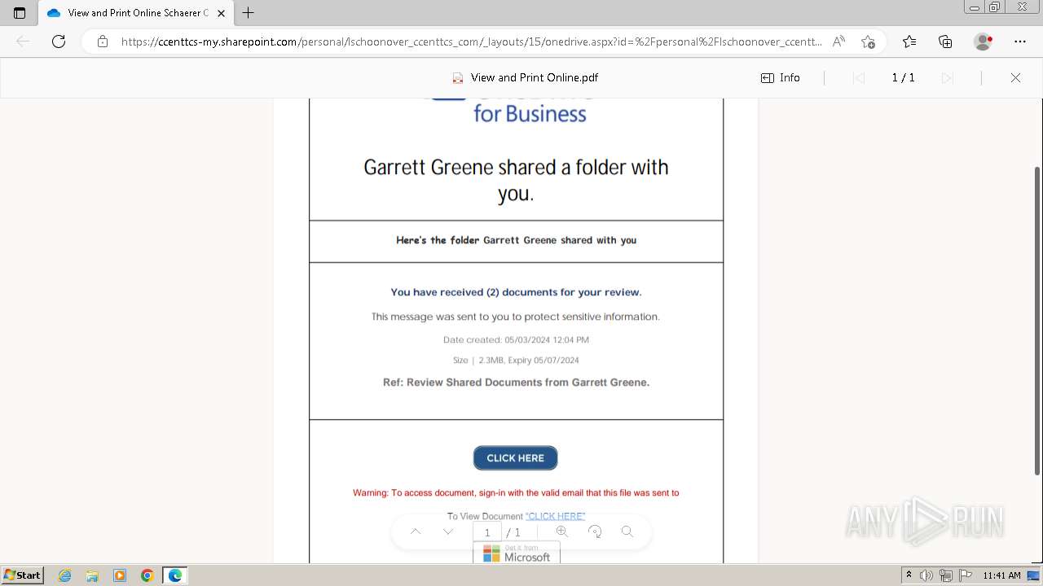Edit the PDF page number field

tap(487, 532)
